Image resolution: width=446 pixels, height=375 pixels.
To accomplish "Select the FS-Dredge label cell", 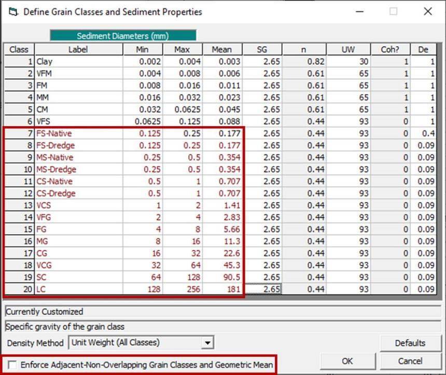I will (78, 146).
